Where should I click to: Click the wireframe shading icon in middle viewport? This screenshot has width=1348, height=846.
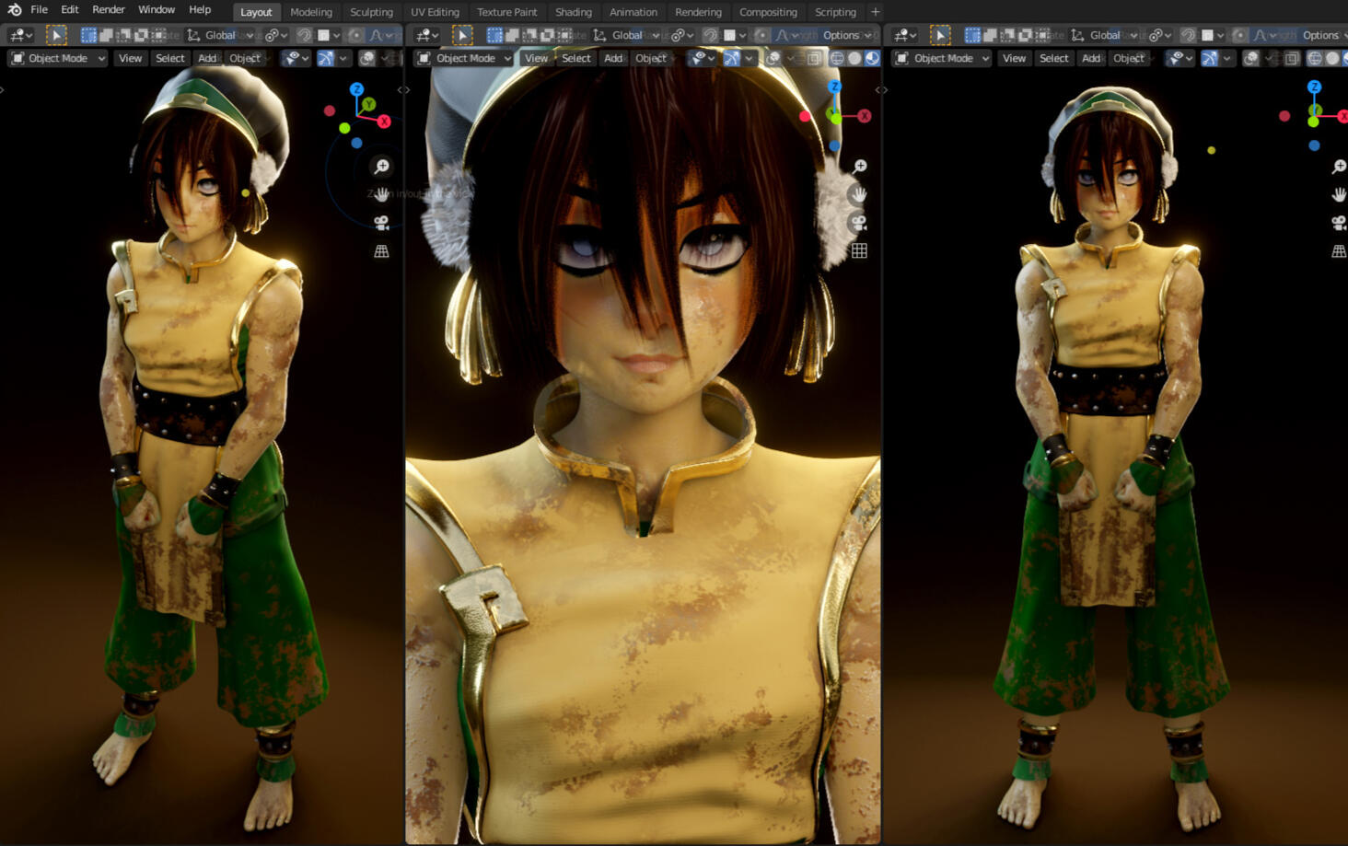click(836, 58)
